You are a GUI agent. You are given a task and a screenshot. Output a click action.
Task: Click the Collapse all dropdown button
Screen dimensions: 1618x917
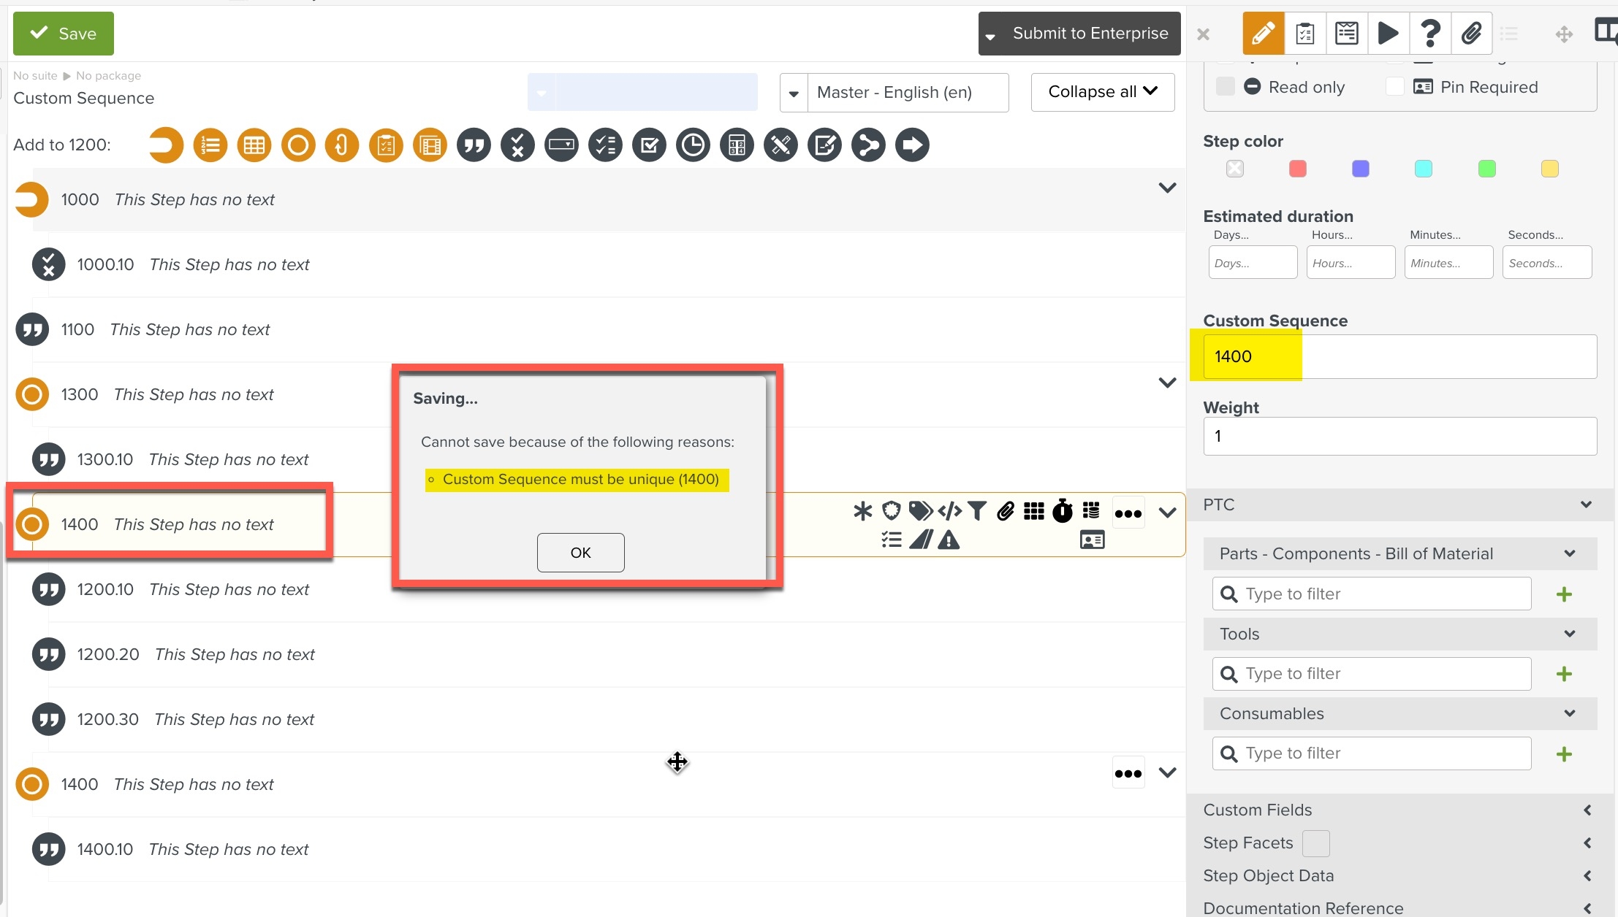click(1102, 92)
